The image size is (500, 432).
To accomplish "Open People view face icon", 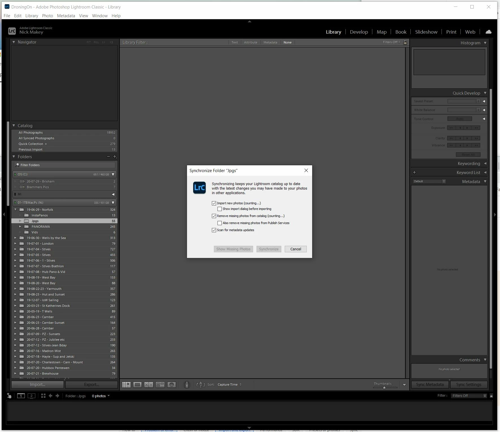I will click(171, 385).
